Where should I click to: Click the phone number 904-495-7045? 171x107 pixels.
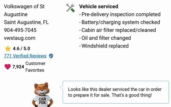coord(20,30)
